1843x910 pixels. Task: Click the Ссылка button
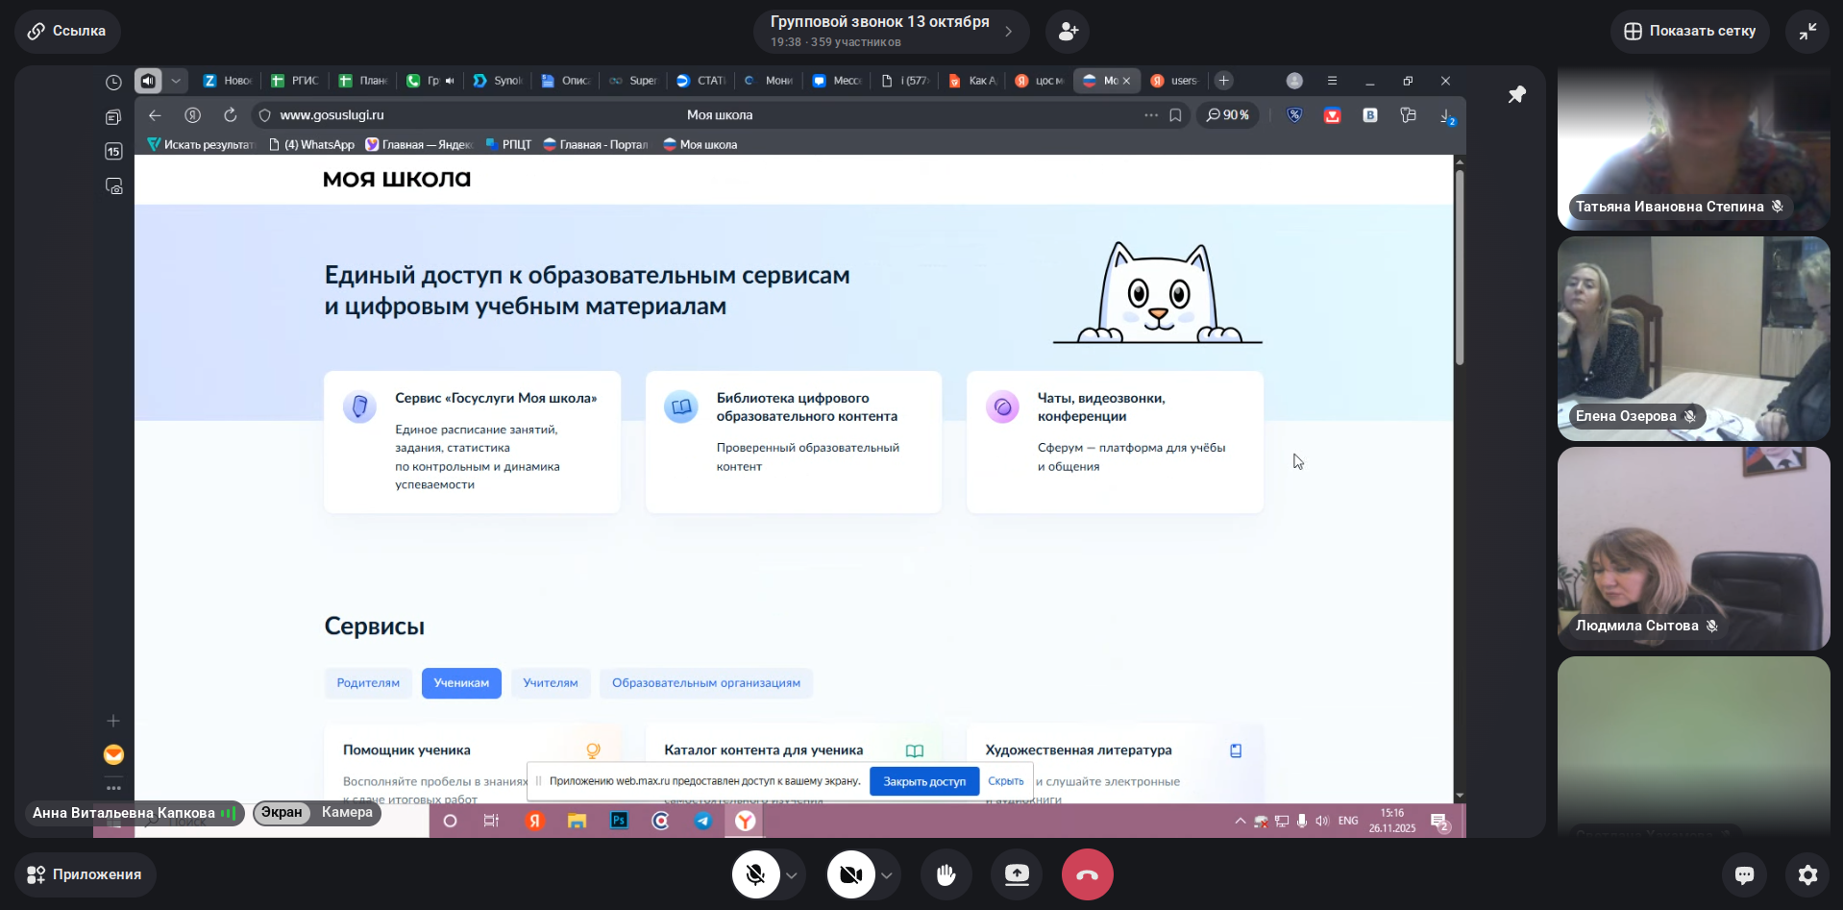click(x=67, y=31)
